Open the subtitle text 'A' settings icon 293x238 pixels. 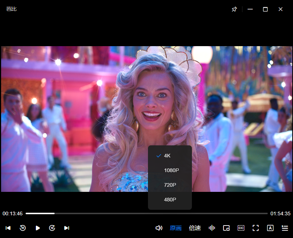coord(270,228)
